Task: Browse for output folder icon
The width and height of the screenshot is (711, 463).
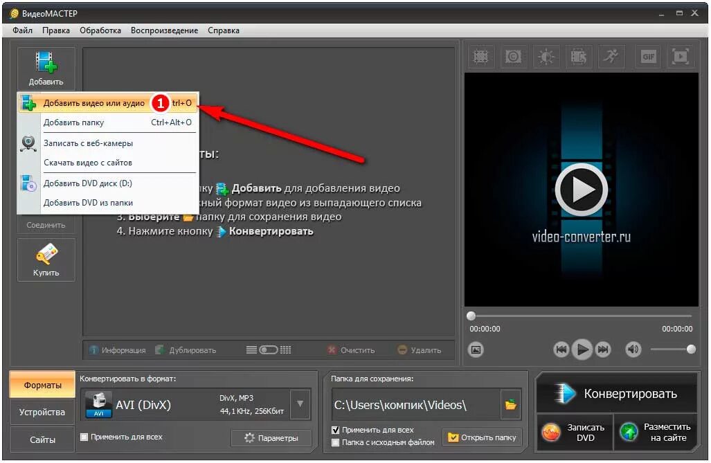Action: [511, 404]
